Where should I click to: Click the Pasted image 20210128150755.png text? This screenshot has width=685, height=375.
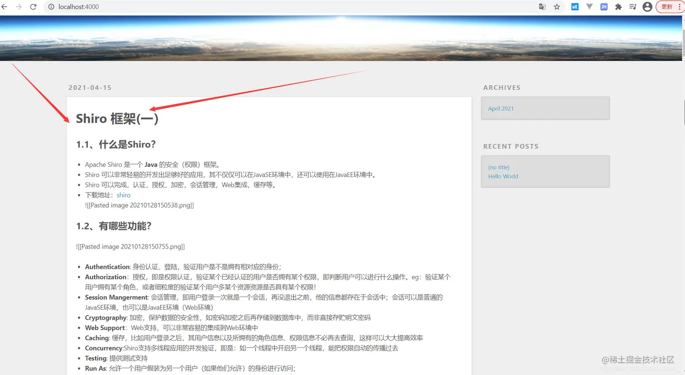pyautogui.click(x=130, y=247)
